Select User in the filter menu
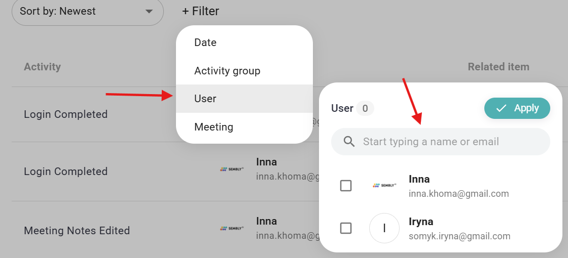The width and height of the screenshot is (568, 258). point(205,99)
